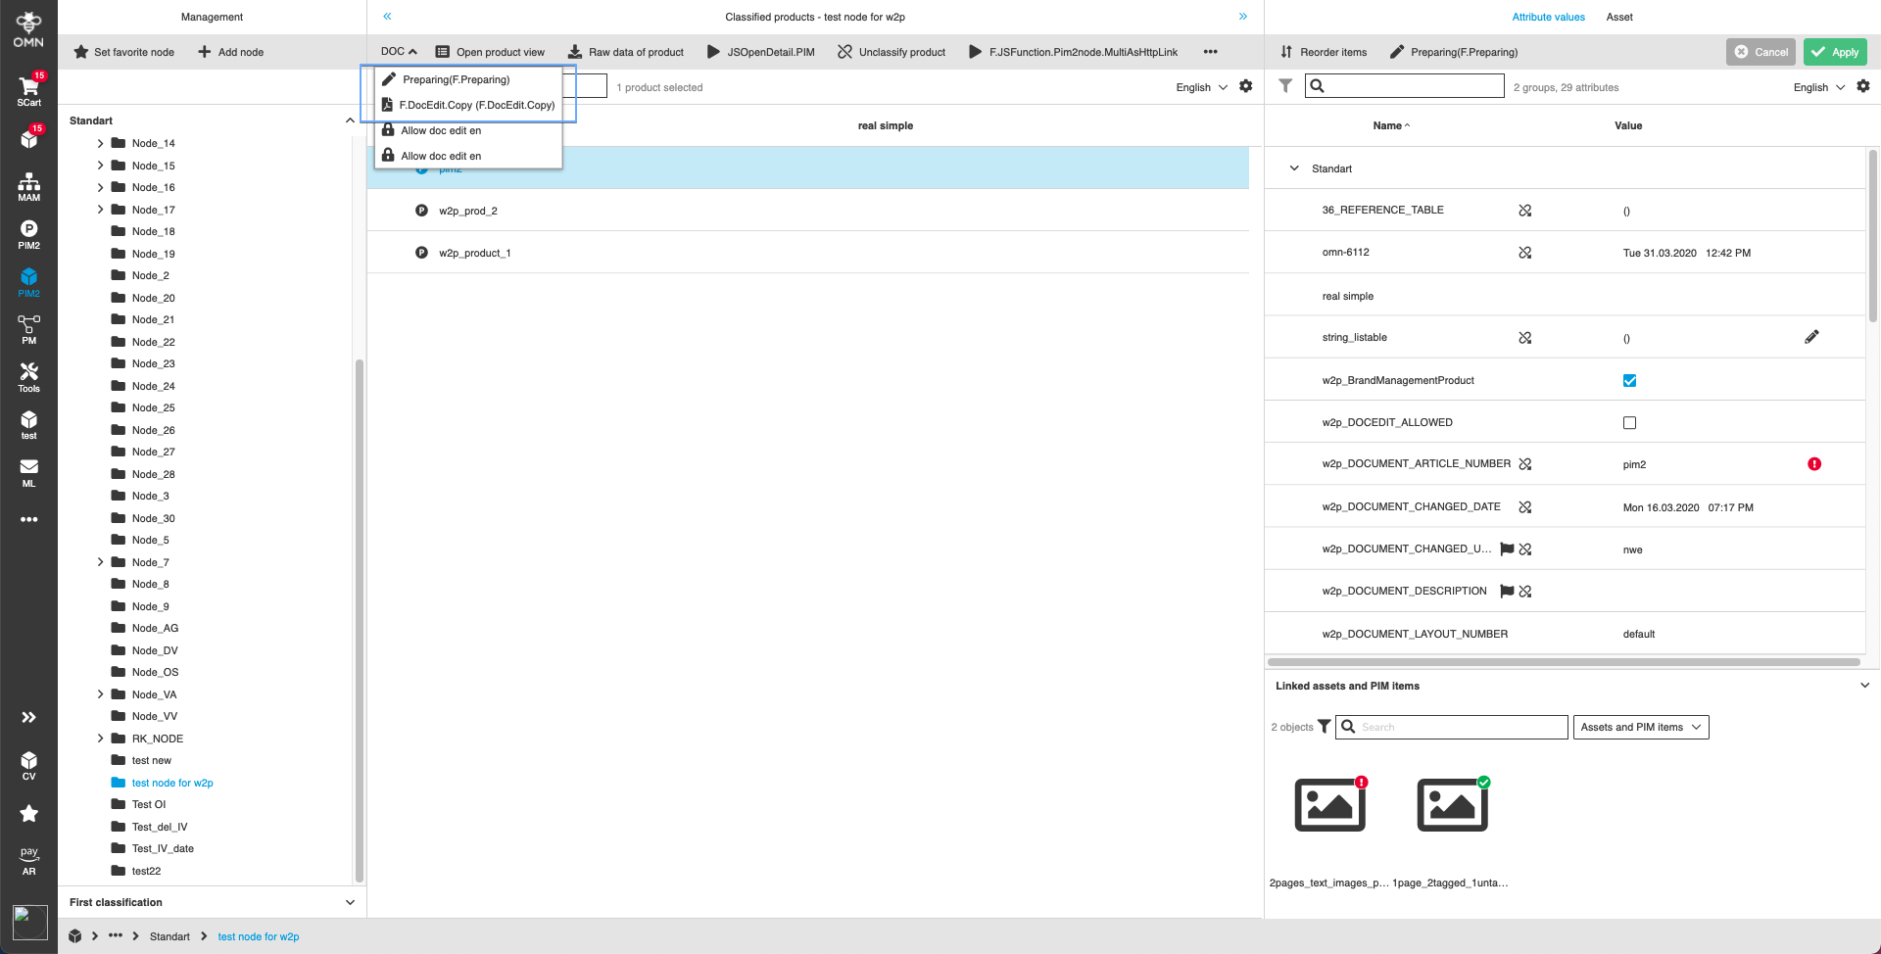This screenshot has height=954, width=1881.
Task: Enable the w2p_DOCEDIT_ALLOWED checkbox
Action: tap(1629, 422)
